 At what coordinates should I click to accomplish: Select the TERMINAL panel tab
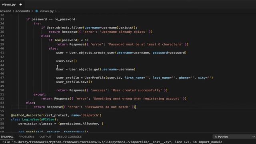pos(6,137)
